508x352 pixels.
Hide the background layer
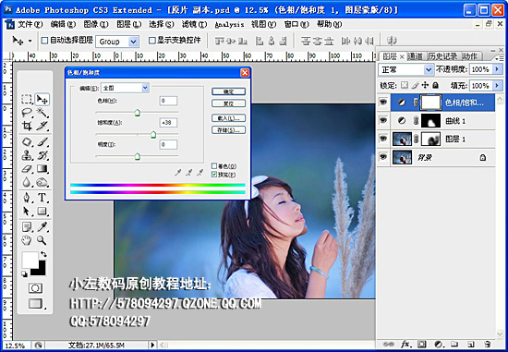coord(383,157)
